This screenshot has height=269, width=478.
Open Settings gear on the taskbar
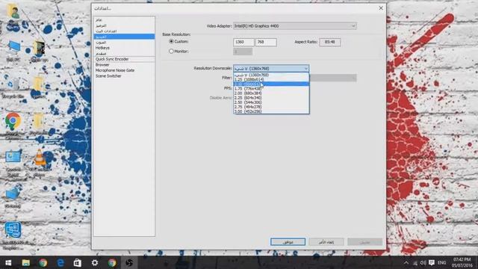pyautogui.click(x=95, y=262)
